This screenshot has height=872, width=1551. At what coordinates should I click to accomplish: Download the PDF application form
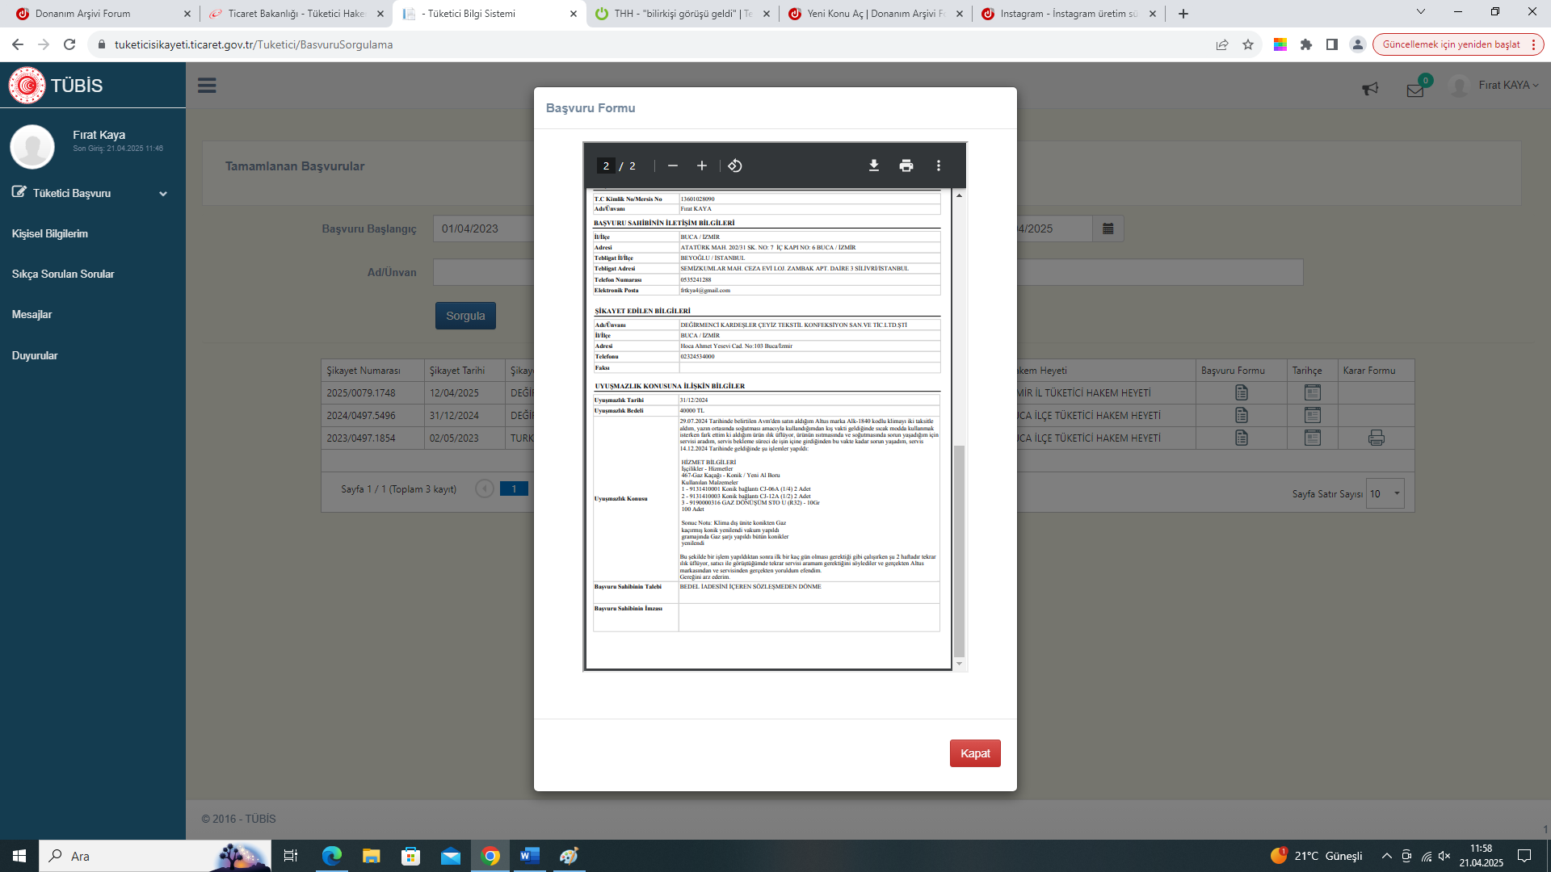873,166
